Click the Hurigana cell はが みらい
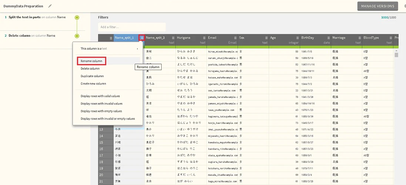This screenshot has width=406, height=185. (x=191, y=181)
